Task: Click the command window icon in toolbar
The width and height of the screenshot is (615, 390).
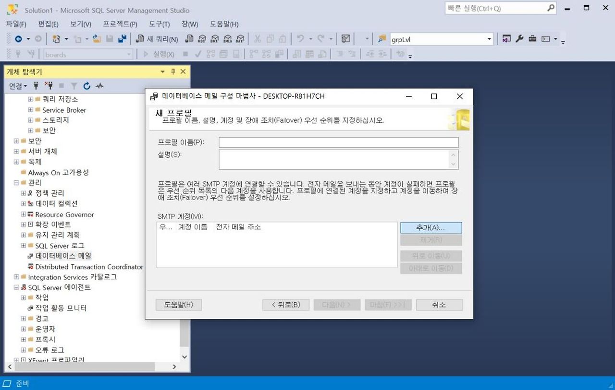Action: coord(545,39)
